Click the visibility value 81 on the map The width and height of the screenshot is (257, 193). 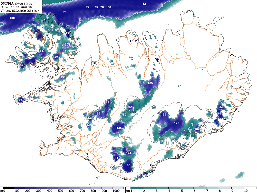click(116, 158)
